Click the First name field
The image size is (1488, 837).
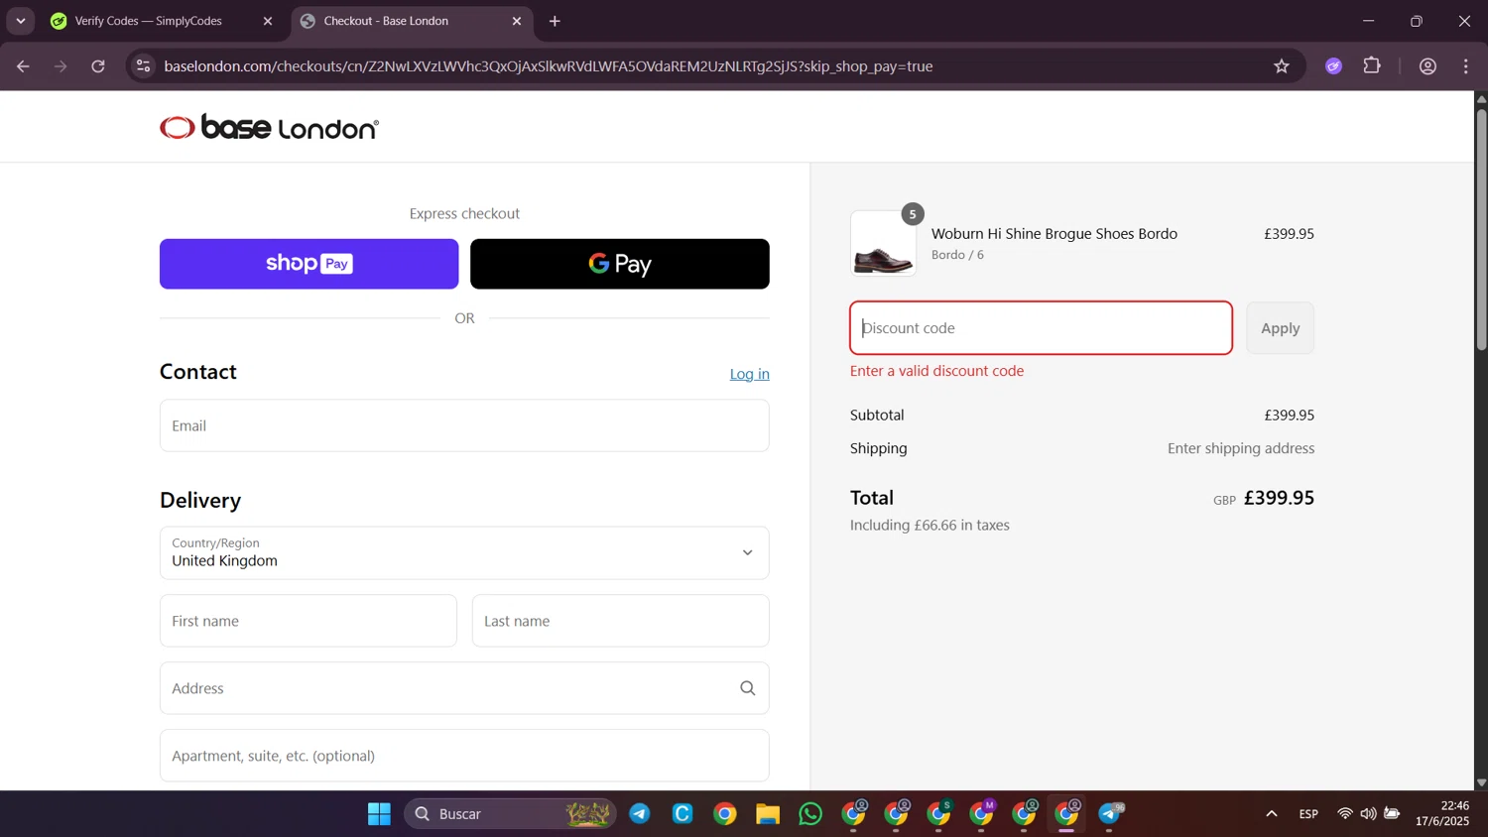pyautogui.click(x=309, y=621)
